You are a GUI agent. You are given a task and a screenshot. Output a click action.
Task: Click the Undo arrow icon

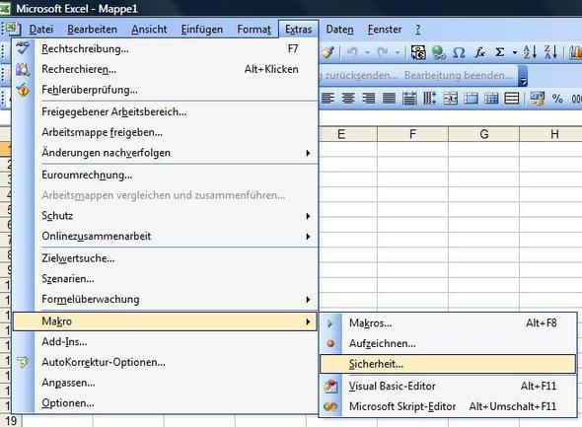(x=352, y=52)
